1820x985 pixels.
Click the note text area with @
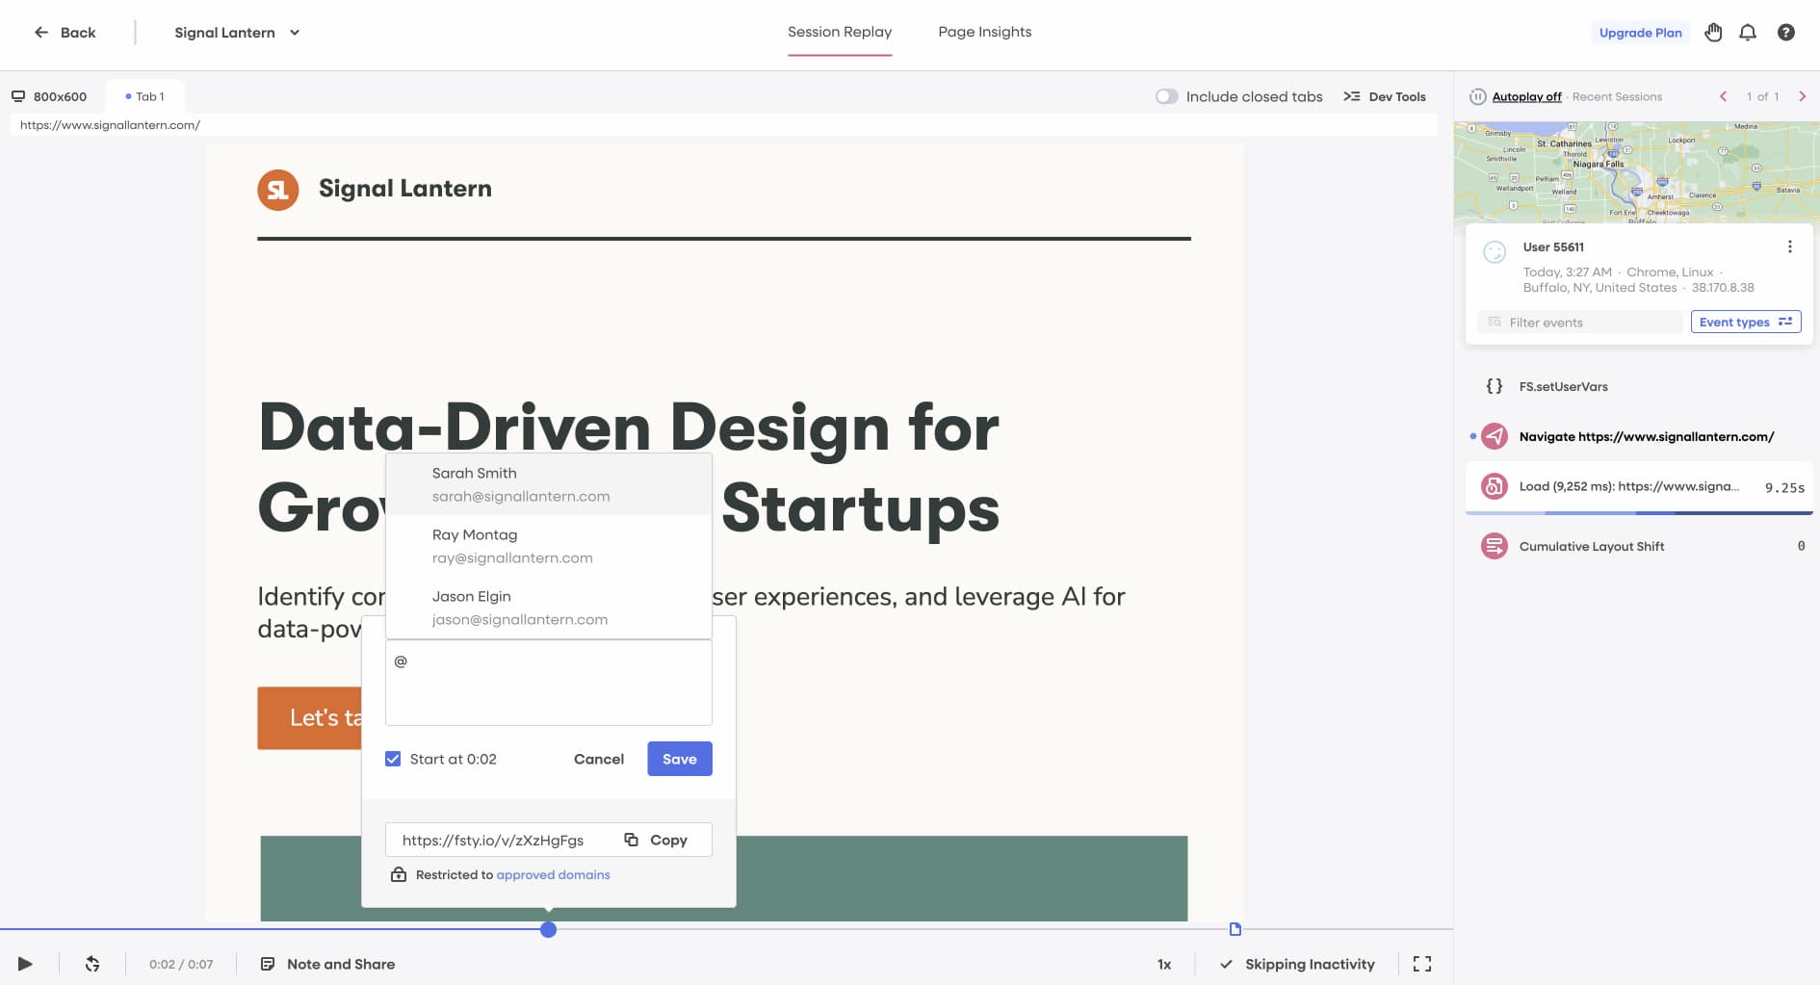click(x=548, y=683)
